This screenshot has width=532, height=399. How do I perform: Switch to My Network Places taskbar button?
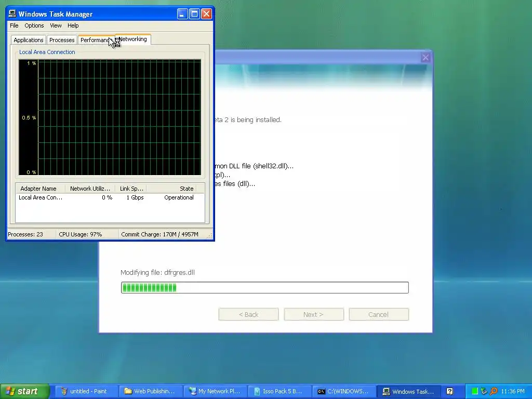tap(216, 391)
